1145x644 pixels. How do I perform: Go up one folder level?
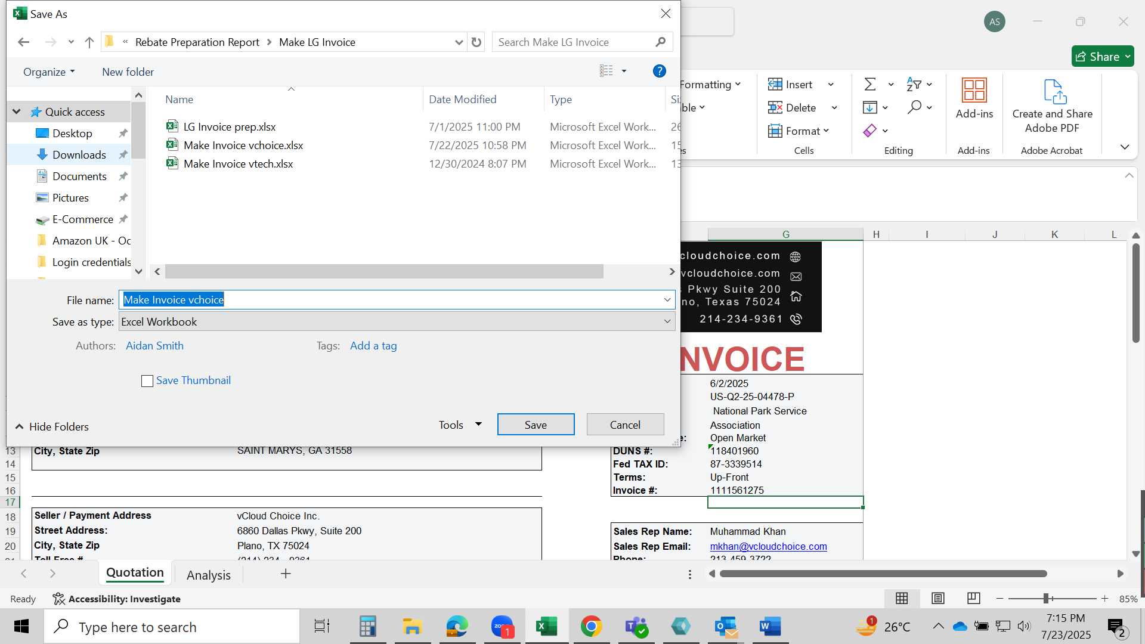click(89, 42)
